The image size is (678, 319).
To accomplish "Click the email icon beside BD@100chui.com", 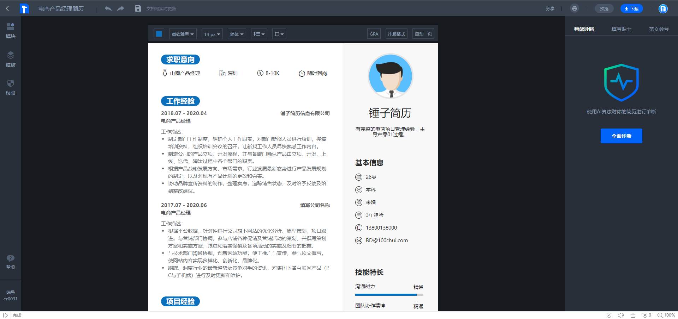I will 359,240.
